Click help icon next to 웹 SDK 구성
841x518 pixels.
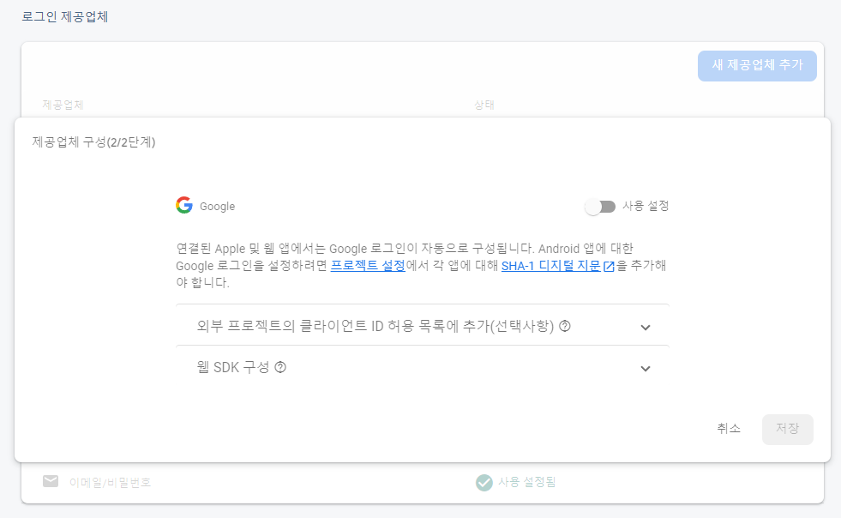click(x=280, y=367)
